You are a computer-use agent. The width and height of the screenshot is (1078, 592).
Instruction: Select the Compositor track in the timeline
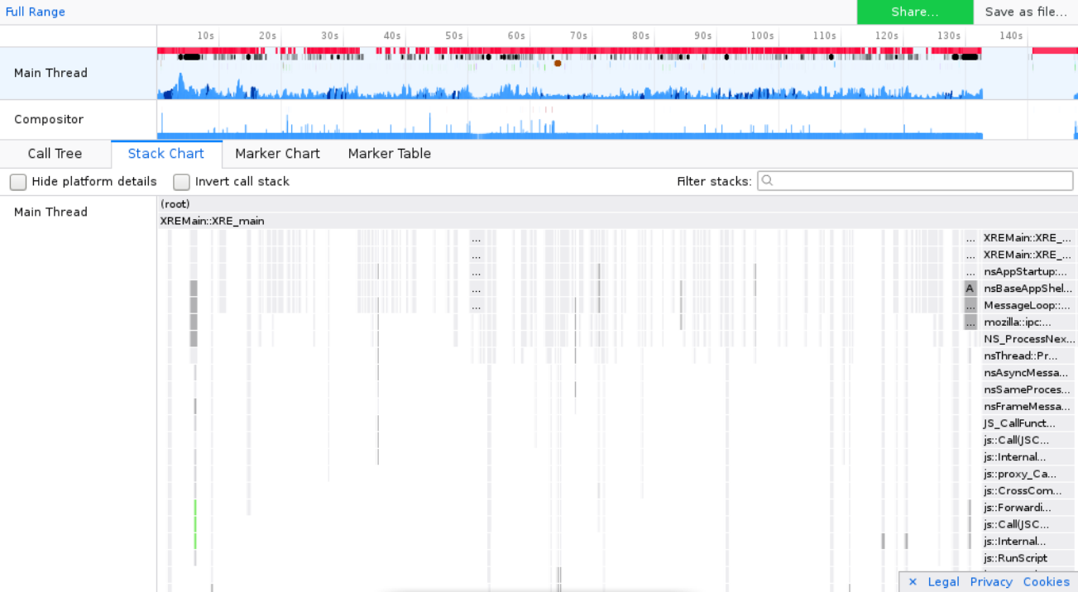(49, 120)
